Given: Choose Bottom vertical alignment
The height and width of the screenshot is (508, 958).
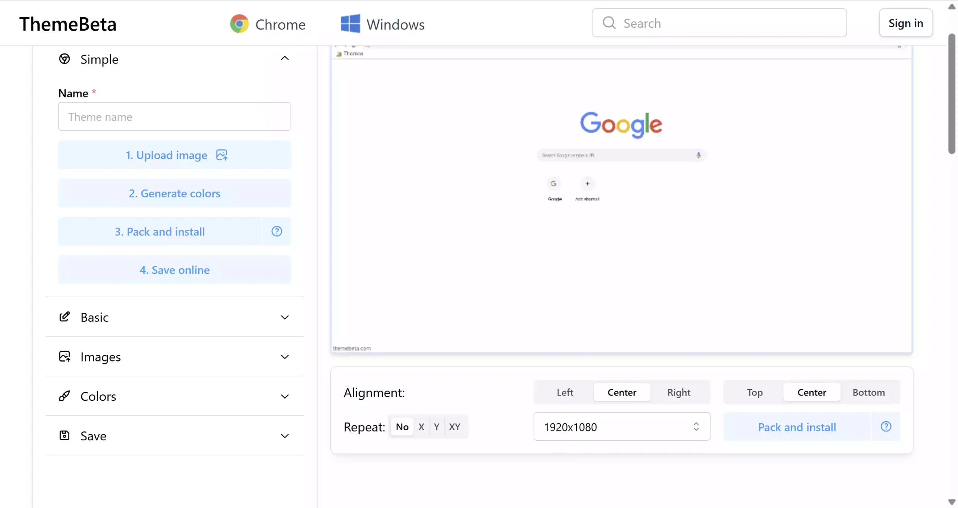Looking at the screenshot, I should click(869, 392).
